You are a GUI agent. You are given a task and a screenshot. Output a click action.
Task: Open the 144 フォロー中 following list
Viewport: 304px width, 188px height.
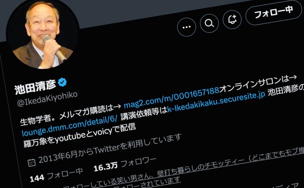(56, 174)
